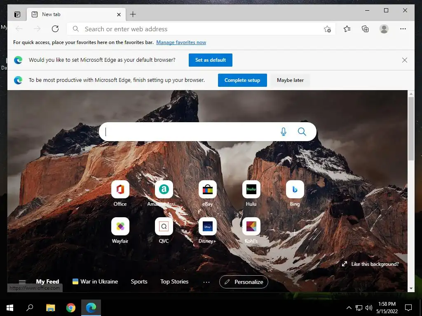Switch to Top Stories feed tab
The image size is (422, 316).
pyautogui.click(x=174, y=281)
